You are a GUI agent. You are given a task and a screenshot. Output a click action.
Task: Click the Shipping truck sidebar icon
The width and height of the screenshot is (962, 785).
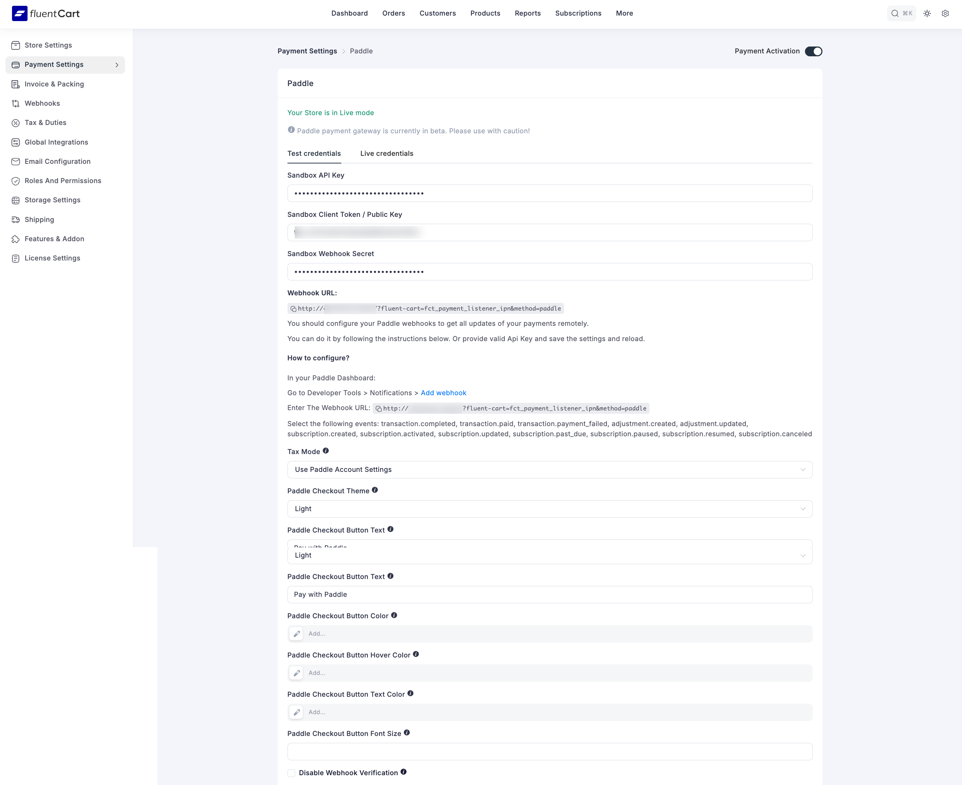[x=16, y=220]
